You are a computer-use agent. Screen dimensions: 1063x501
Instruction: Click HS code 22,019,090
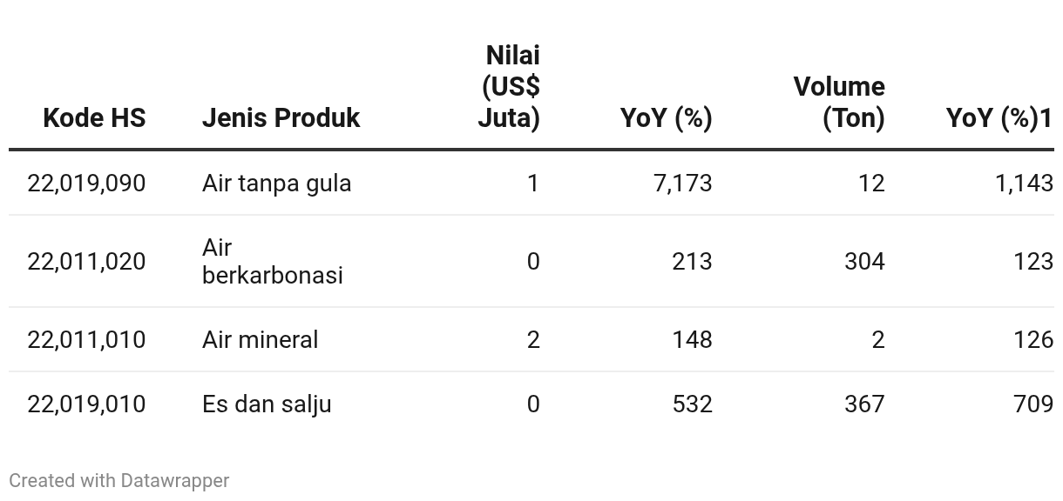click(86, 183)
